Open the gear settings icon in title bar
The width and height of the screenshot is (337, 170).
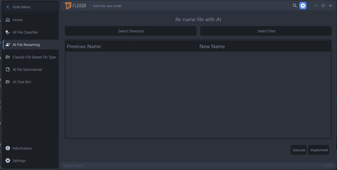[303, 6]
